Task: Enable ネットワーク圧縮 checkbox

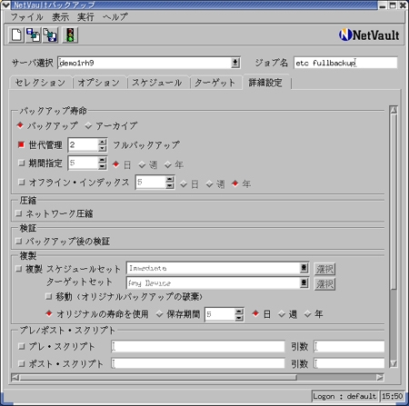Action: pyautogui.click(x=19, y=213)
